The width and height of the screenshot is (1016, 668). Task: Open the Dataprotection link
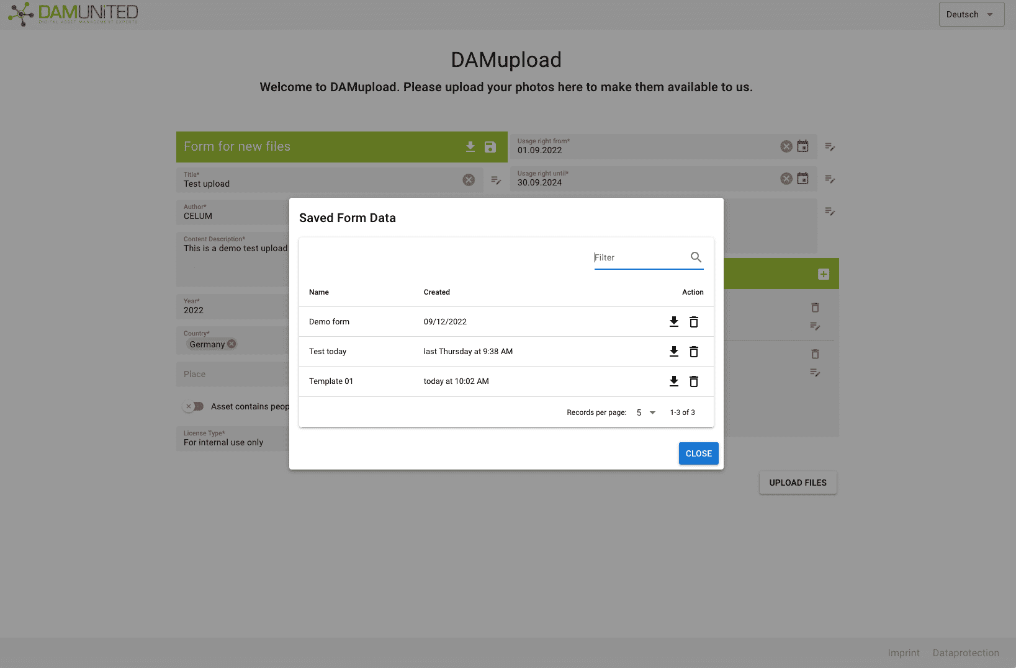tap(966, 652)
